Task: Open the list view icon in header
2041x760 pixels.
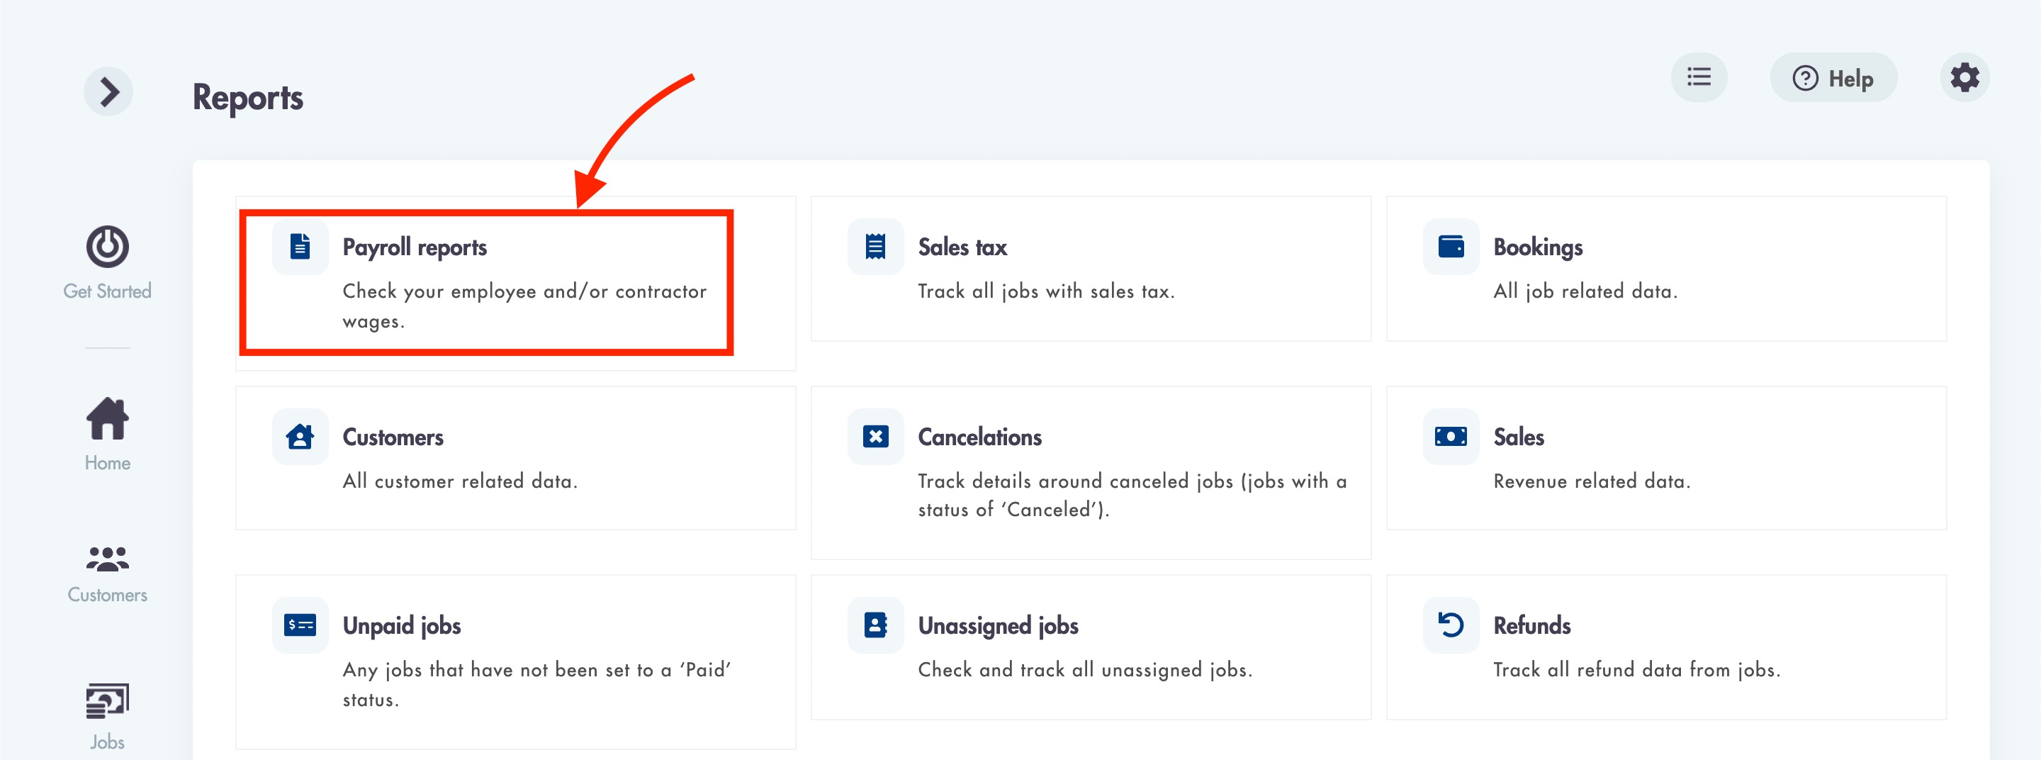Action: pyautogui.click(x=1699, y=78)
